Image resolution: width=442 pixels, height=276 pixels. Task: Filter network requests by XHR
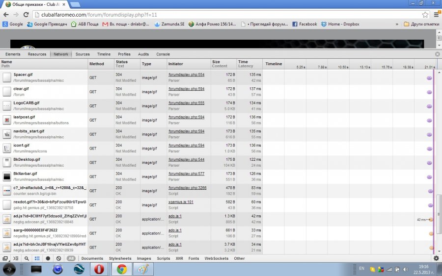click(179, 258)
